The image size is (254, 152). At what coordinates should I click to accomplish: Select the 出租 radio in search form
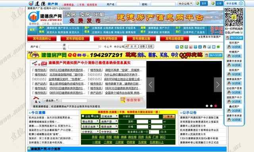click(x=83, y=116)
